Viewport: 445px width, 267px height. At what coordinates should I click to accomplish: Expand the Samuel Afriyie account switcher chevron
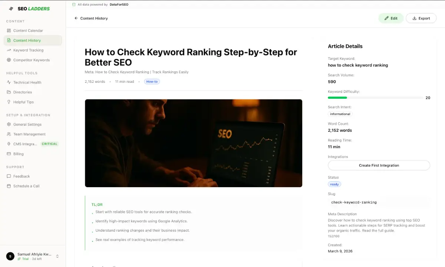click(57, 256)
